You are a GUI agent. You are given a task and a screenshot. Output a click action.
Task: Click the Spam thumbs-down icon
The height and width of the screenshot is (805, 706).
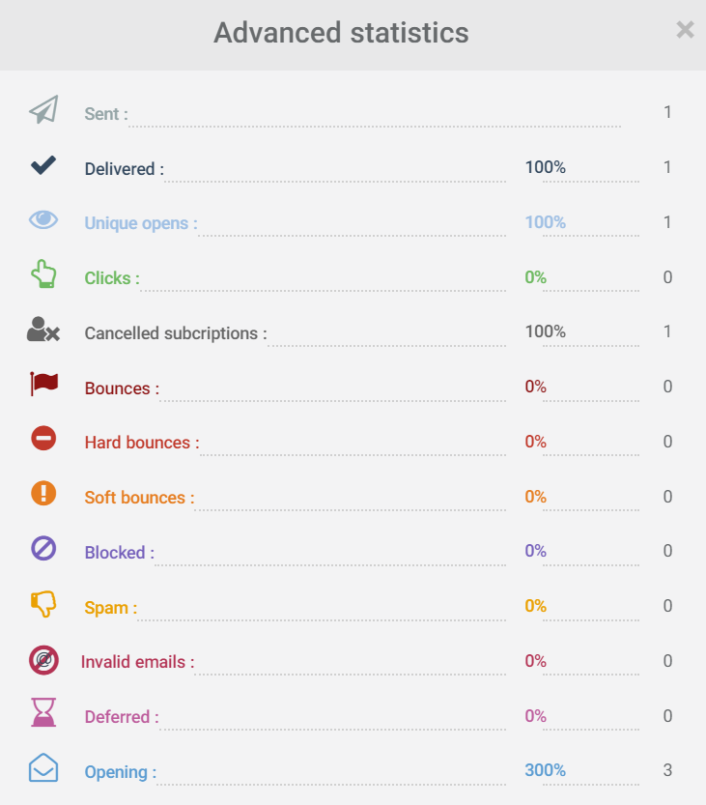tap(43, 604)
